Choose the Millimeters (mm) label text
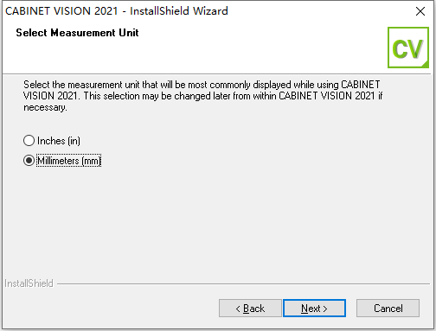This screenshot has width=436, height=331. click(x=69, y=161)
